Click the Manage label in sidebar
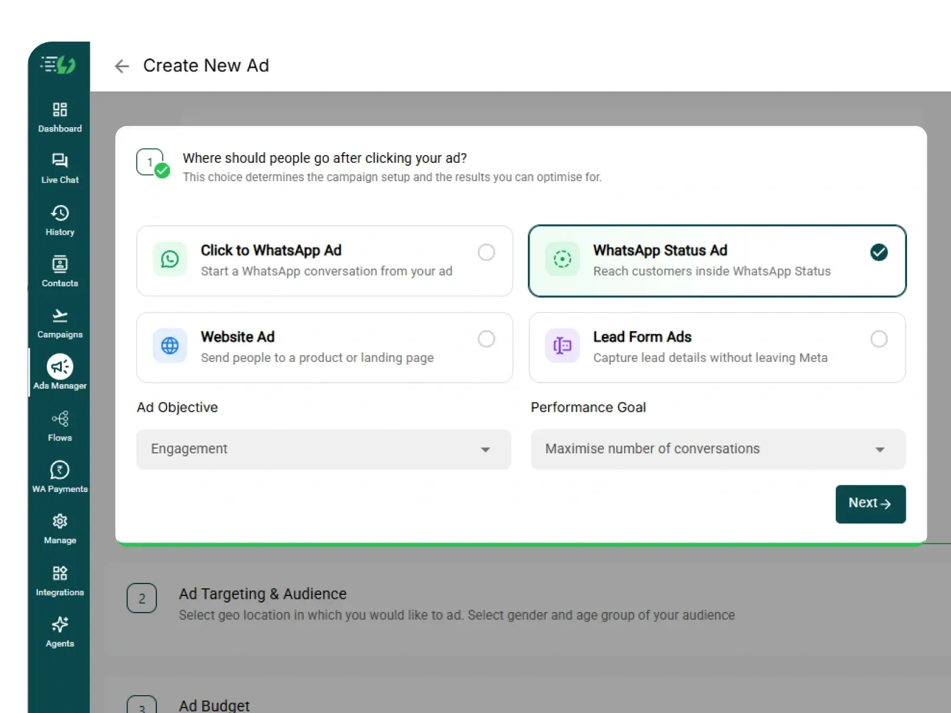951x713 pixels. point(60,541)
